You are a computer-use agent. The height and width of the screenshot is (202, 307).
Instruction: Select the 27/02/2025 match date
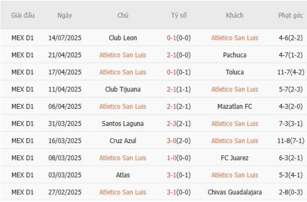point(65,192)
